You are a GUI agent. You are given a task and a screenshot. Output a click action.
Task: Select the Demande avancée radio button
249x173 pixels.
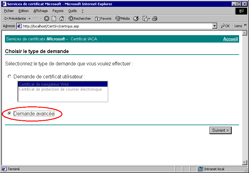click(10, 113)
